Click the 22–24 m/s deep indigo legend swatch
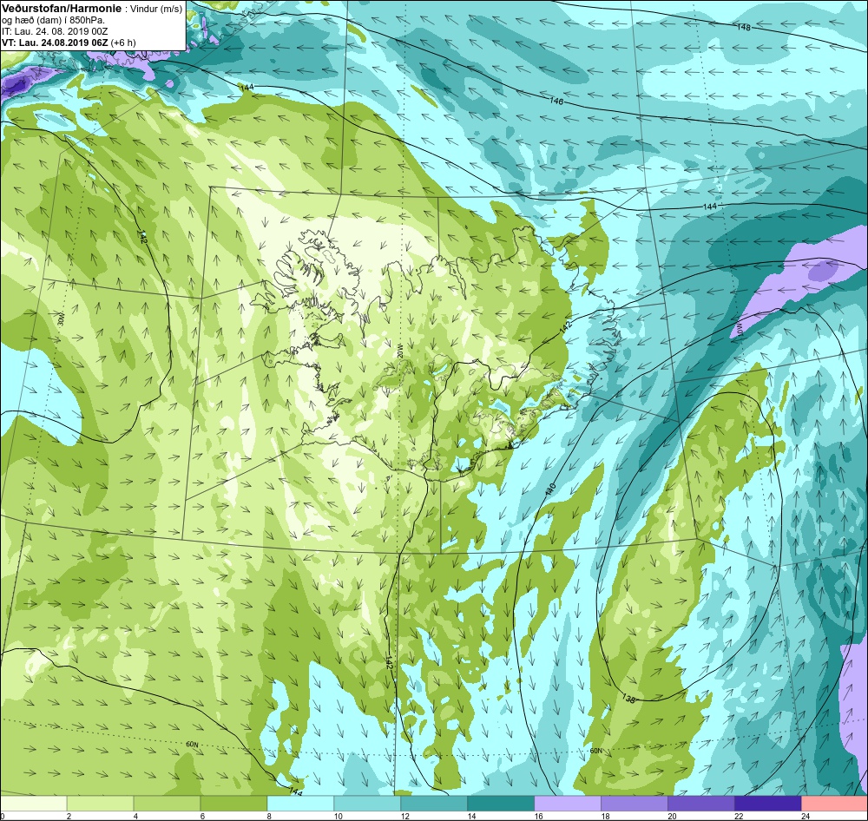 (768, 804)
